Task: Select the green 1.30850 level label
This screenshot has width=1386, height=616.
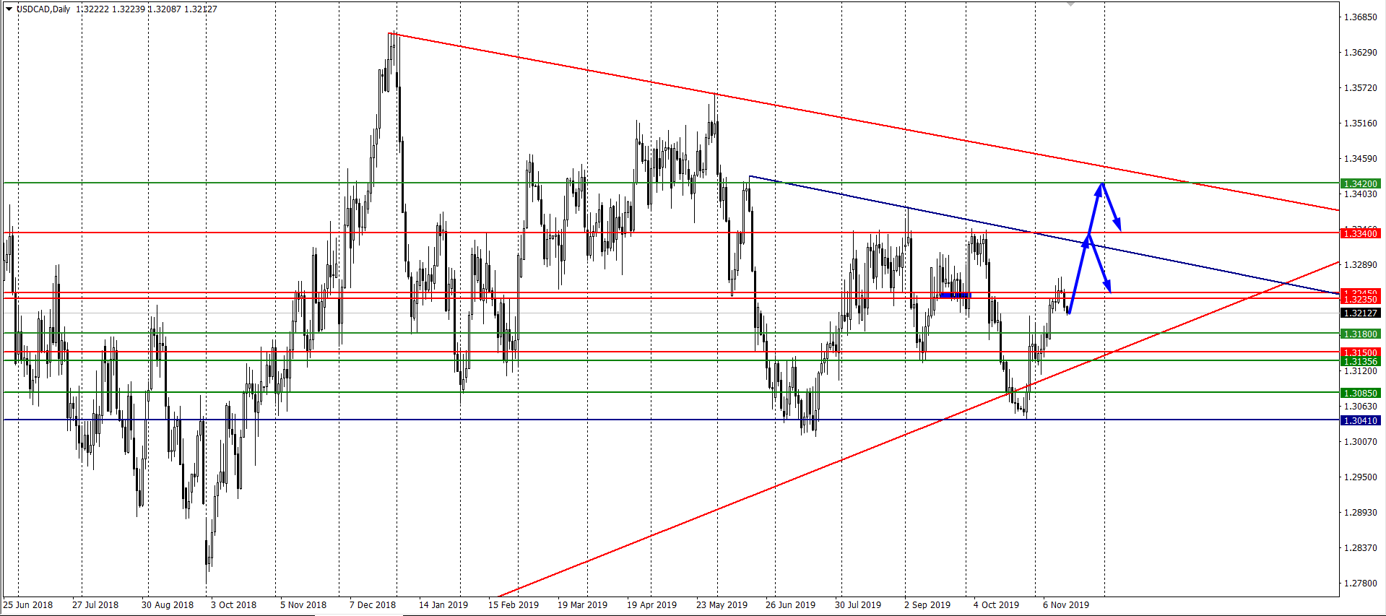Action: (1360, 393)
